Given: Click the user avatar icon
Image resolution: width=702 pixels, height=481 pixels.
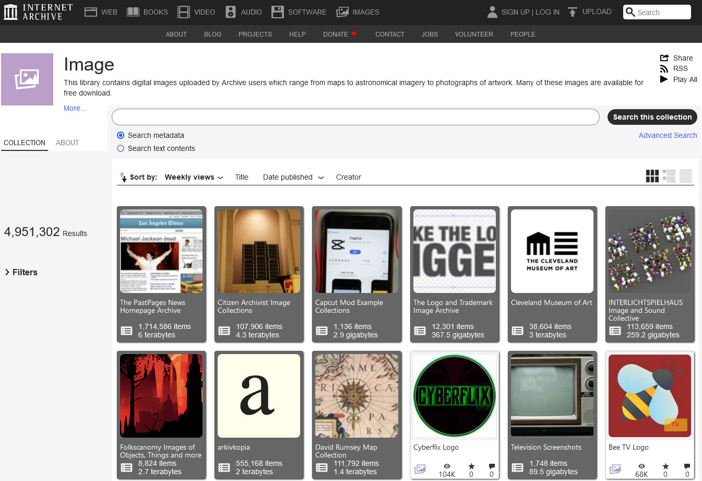Looking at the screenshot, I should click(492, 12).
